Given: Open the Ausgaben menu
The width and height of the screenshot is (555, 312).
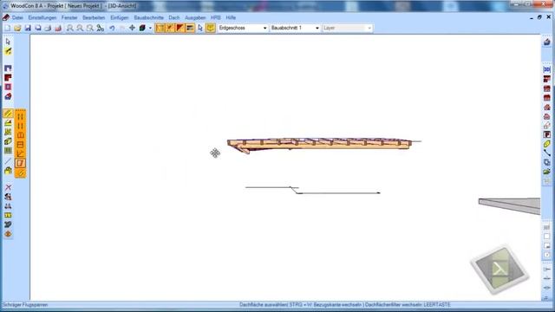Looking at the screenshot, I should click(195, 17).
